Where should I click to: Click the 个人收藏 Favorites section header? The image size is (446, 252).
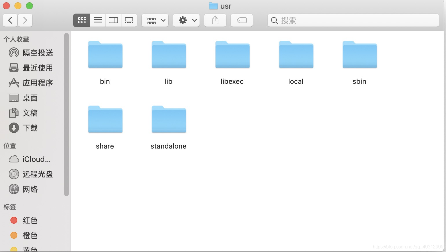(x=16, y=39)
